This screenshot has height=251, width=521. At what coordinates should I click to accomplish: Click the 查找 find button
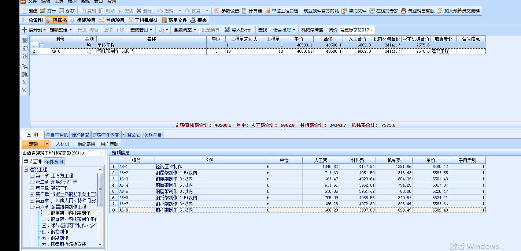coord(263,30)
